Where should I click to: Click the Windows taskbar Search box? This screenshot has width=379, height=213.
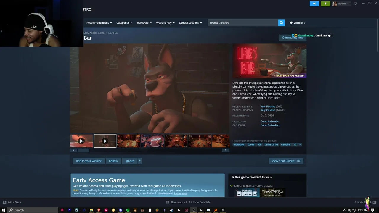pyautogui.click(x=33, y=210)
